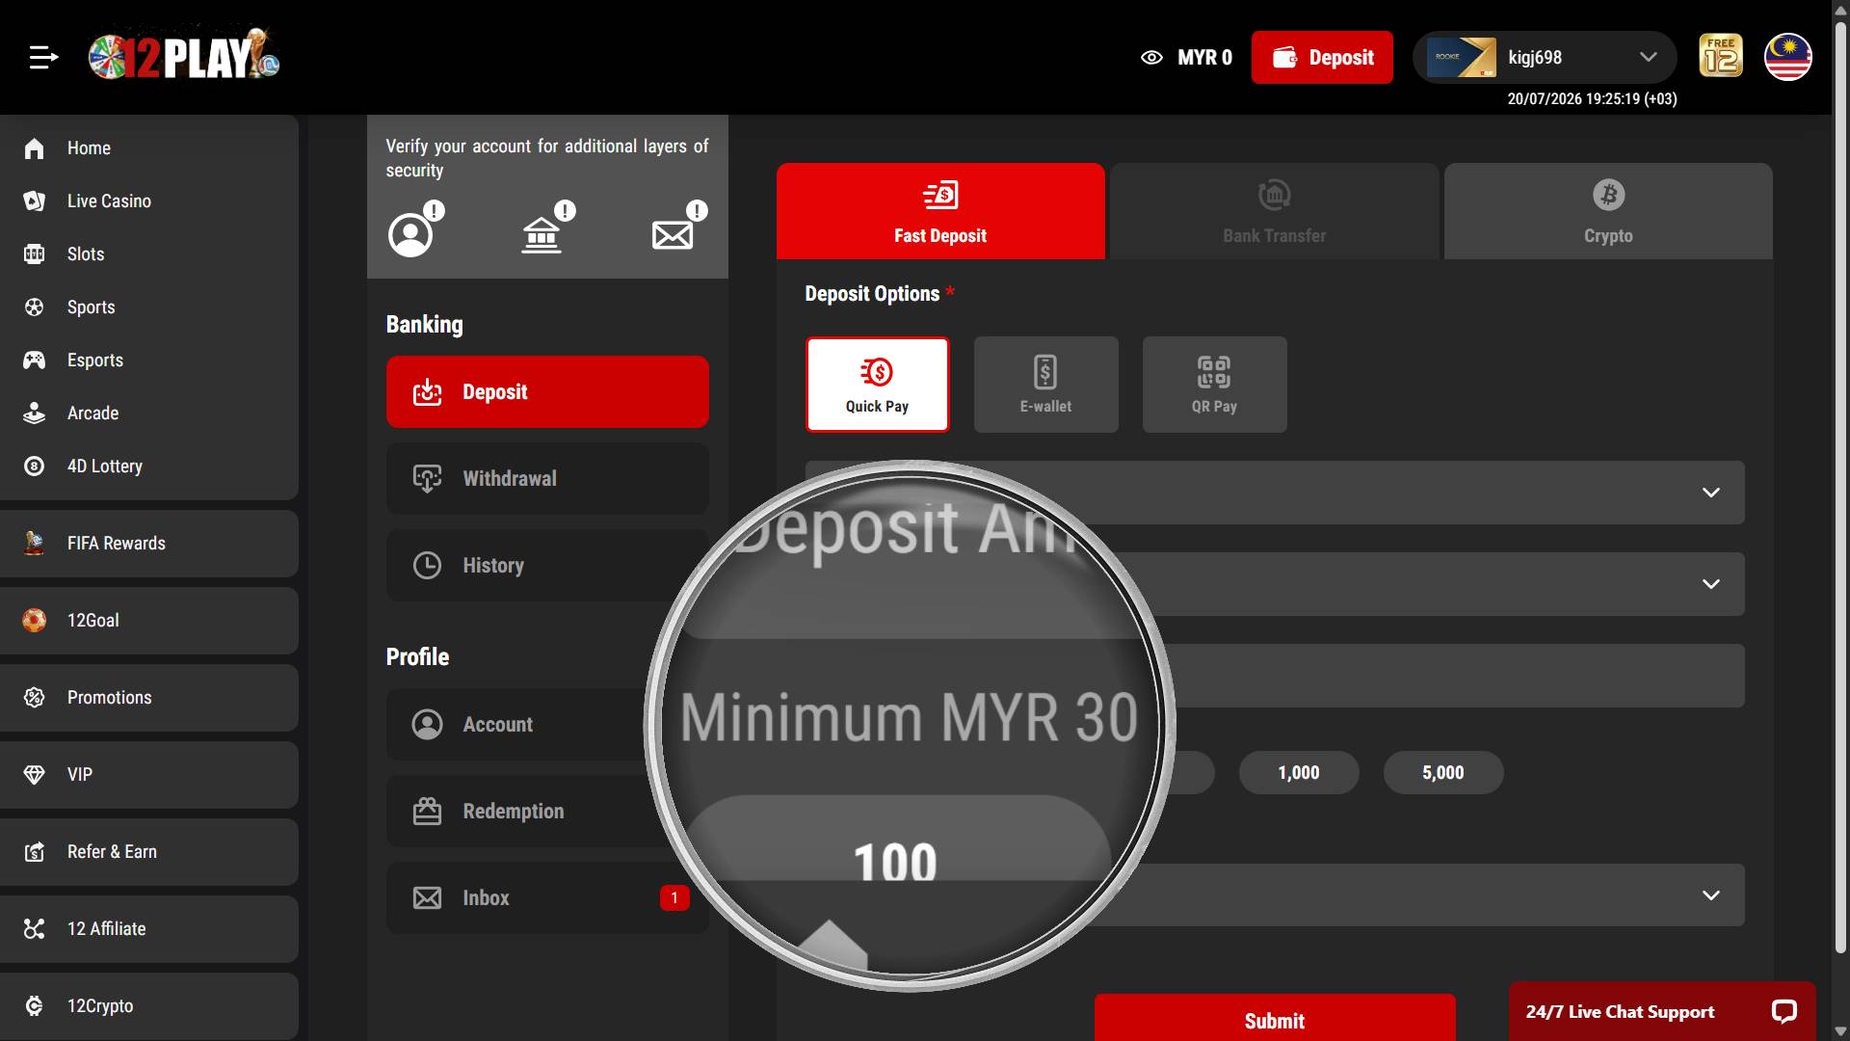Viewport: 1850px width, 1041px height.
Task: Click the Live Casino cards icon
Action: click(35, 201)
